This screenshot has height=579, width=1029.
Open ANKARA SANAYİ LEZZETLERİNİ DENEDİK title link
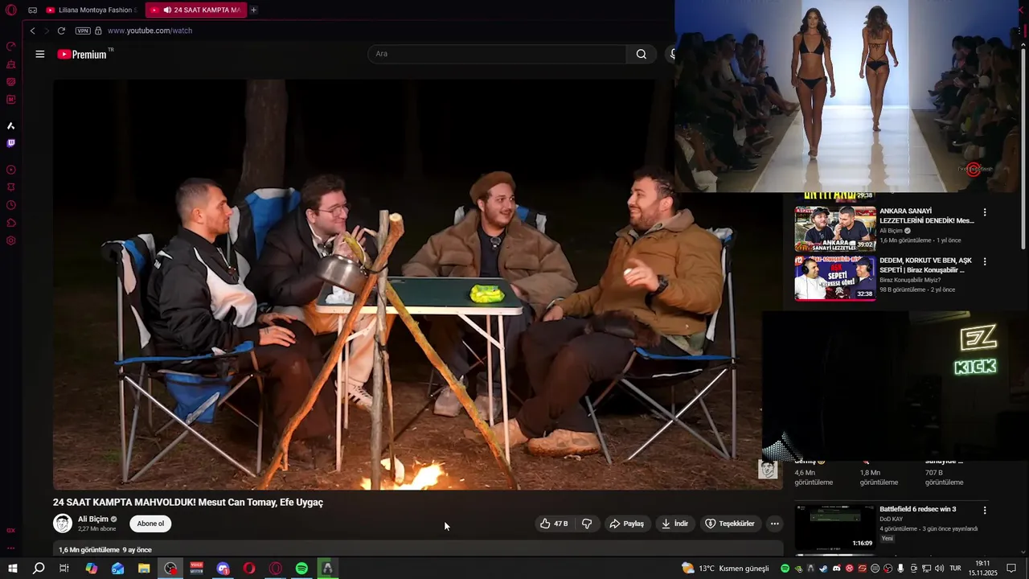click(926, 216)
